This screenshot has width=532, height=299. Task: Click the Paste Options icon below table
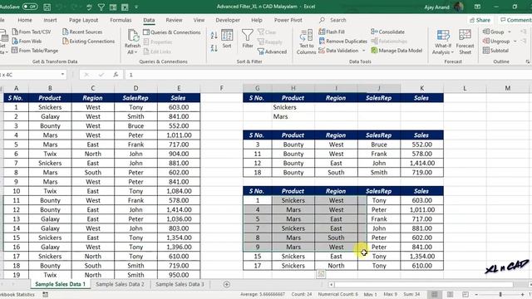point(321,274)
